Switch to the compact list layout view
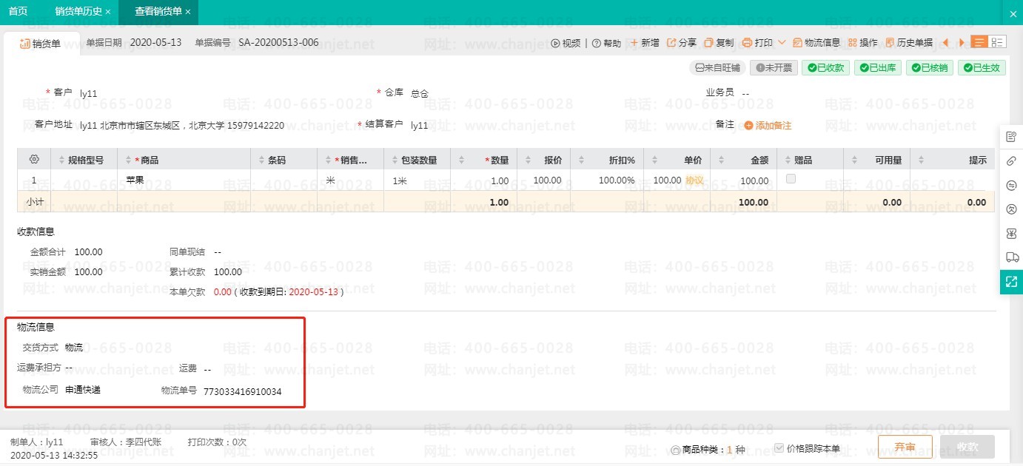 click(x=998, y=42)
